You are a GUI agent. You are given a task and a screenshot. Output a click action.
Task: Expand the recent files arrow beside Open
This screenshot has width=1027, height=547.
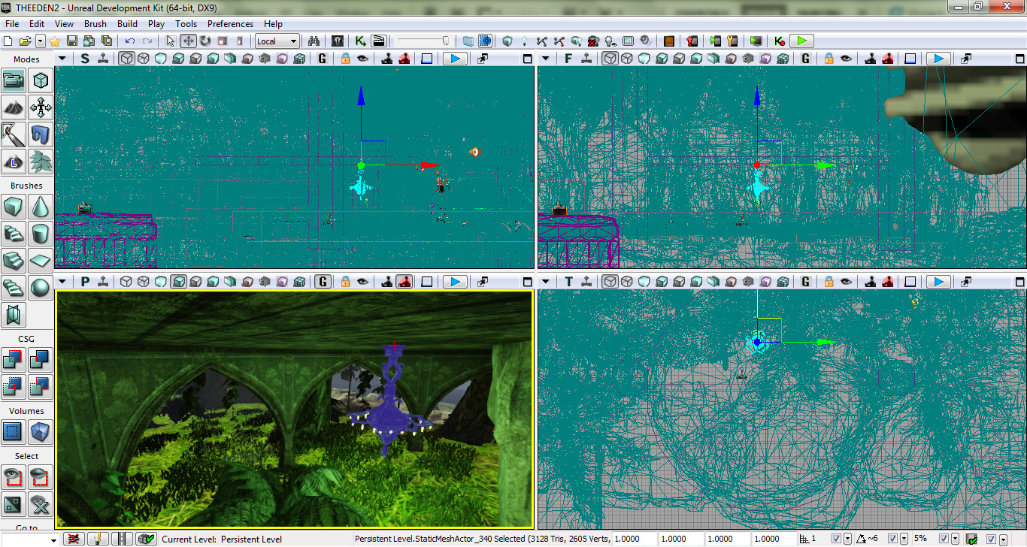(40, 41)
